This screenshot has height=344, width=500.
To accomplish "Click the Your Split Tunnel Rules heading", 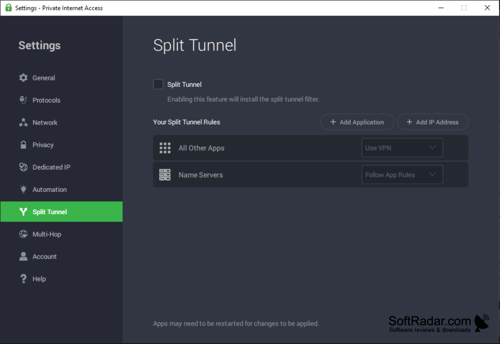I will 187,122.
